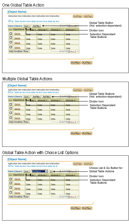
Task: Click the ObjectName column header in One Global Table Action
Action: pyautogui.click(x=19, y=30)
